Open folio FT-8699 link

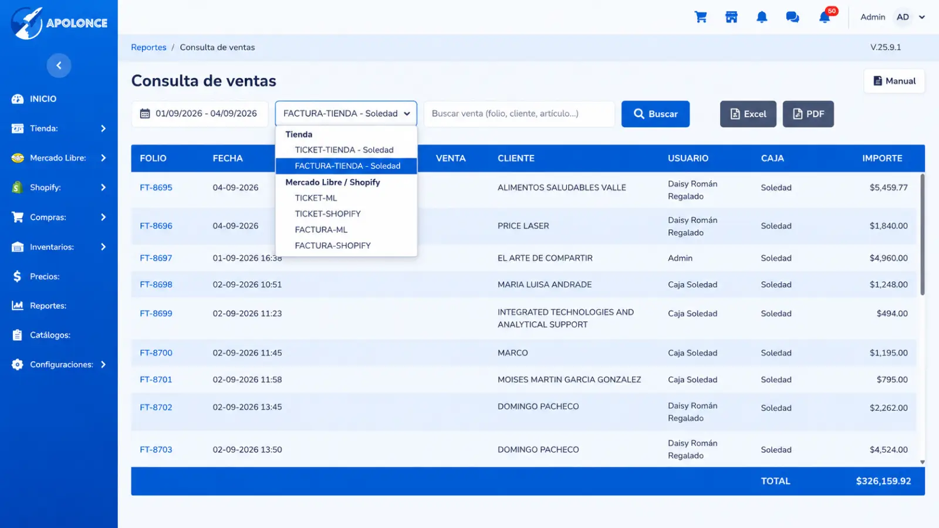pyautogui.click(x=156, y=314)
